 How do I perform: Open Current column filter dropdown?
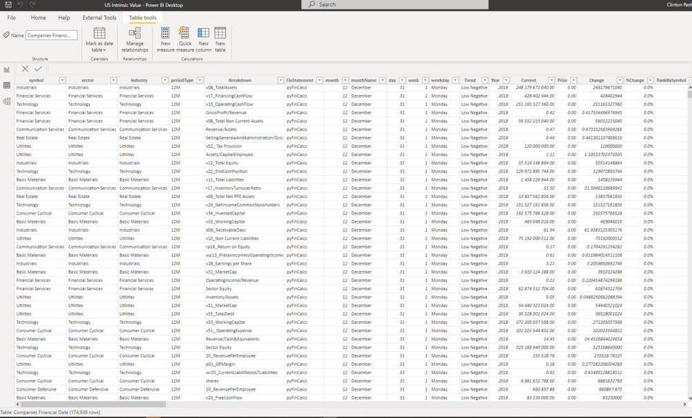click(x=552, y=80)
